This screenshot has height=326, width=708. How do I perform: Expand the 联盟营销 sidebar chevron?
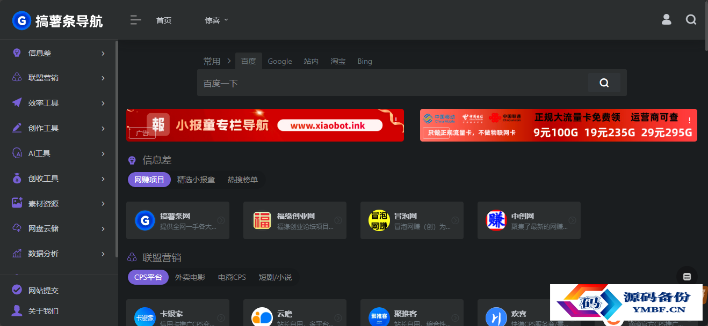click(x=103, y=78)
